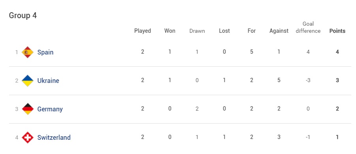Click the Ukraine flag icon

(28, 81)
